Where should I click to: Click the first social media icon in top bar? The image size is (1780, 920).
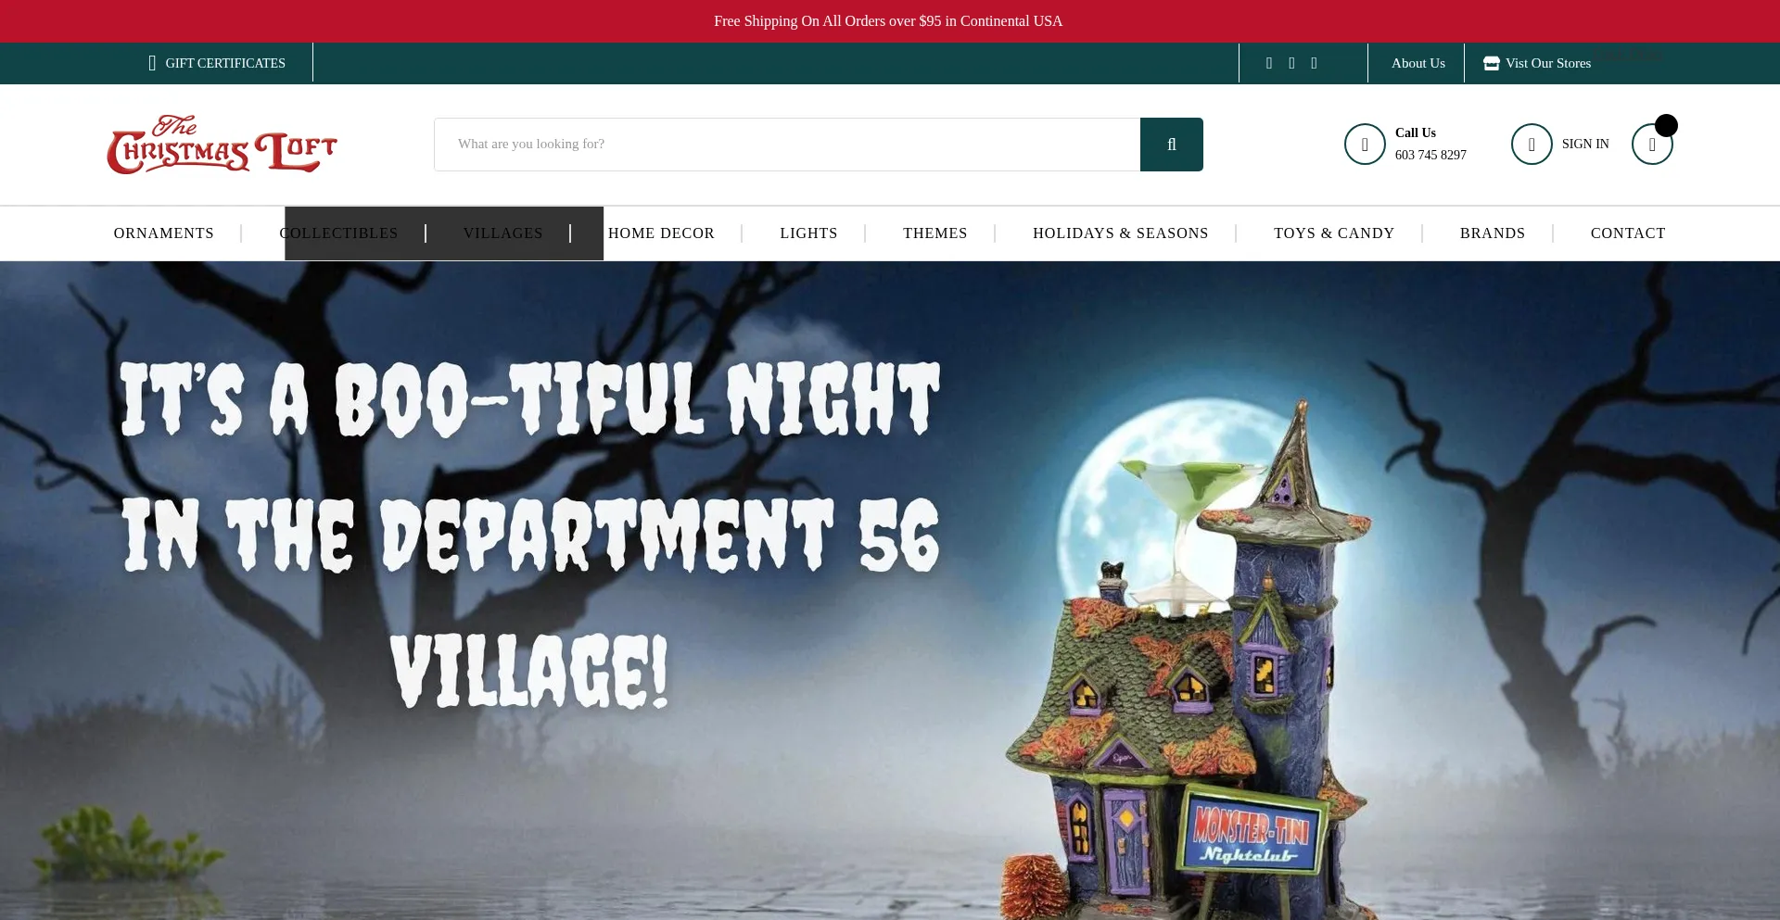1269,63
